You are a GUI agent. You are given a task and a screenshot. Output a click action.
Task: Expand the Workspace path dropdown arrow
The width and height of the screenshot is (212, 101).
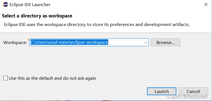[x=146, y=42]
